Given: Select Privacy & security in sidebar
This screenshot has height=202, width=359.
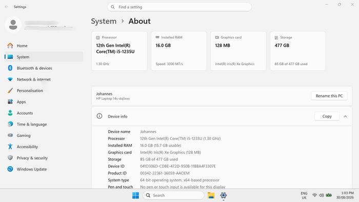Looking at the screenshot, I should (44, 157).
